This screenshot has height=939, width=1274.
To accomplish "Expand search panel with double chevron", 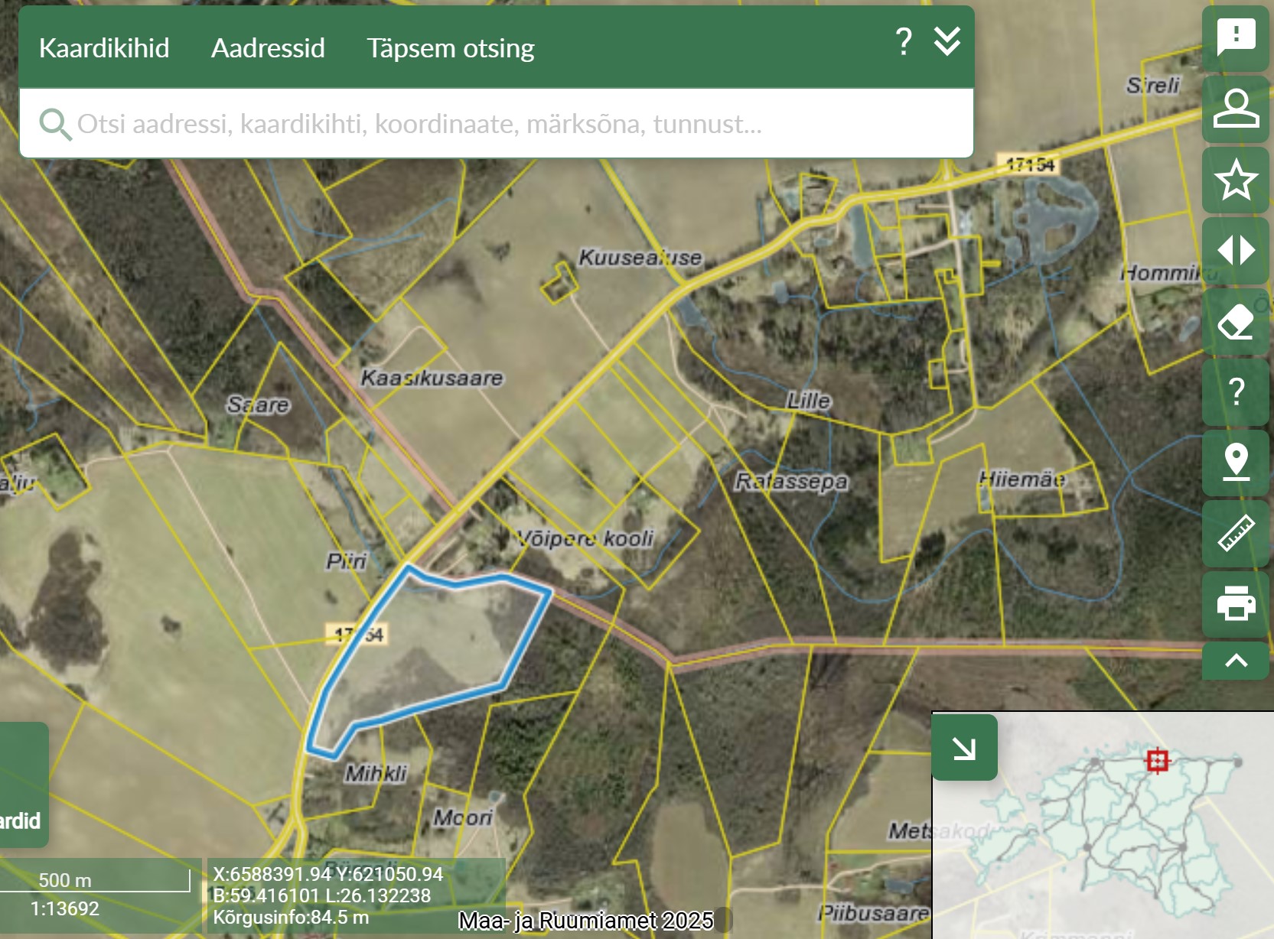I will (x=947, y=42).
